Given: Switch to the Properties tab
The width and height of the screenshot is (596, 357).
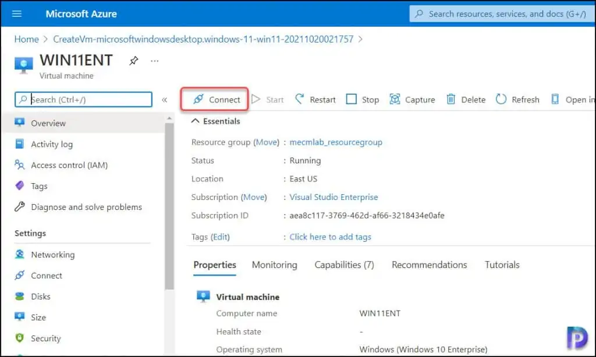Looking at the screenshot, I should 215,265.
